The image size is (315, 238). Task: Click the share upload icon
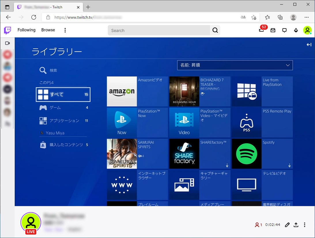pyautogui.click(x=296, y=225)
